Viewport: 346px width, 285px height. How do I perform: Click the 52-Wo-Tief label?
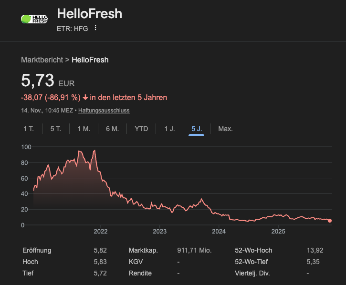[251, 262]
